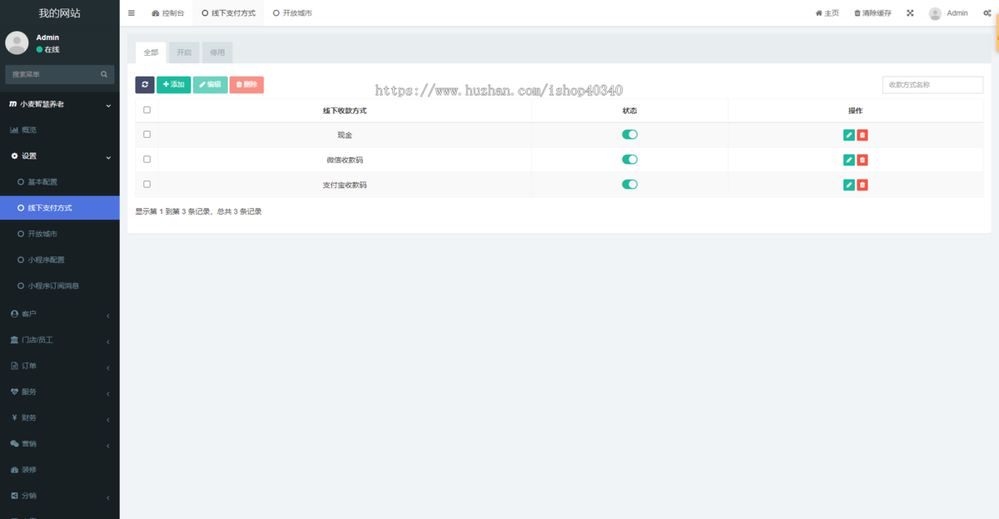Expand the 服务 sidebar menu
The height and width of the screenshot is (519, 999).
(60, 392)
